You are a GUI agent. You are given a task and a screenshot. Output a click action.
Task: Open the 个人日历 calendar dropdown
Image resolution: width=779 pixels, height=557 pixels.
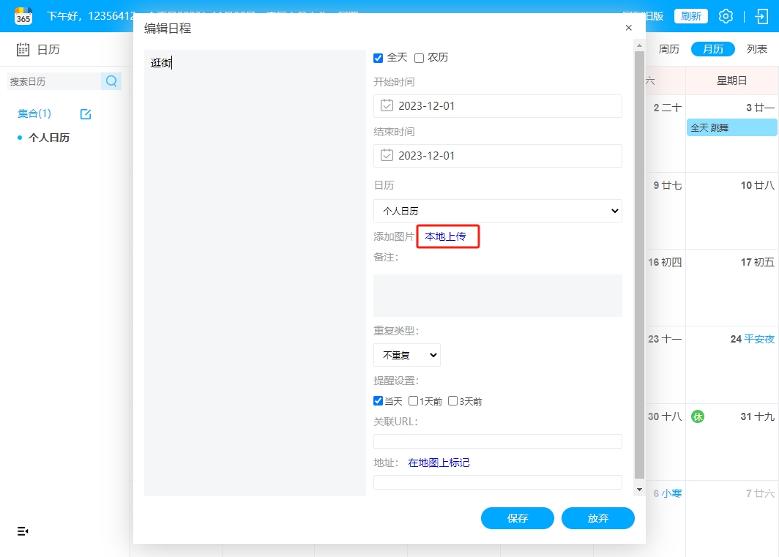(x=498, y=211)
